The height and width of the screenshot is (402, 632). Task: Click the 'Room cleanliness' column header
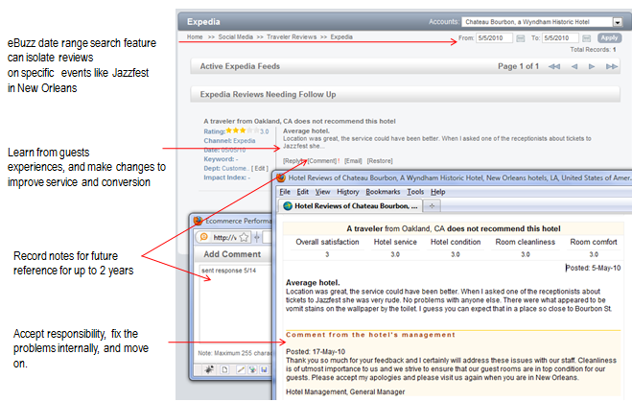526,242
